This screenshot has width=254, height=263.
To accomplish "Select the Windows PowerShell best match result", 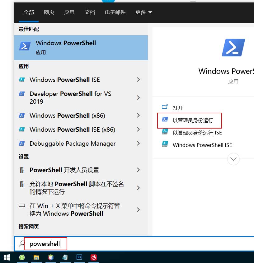I will point(81,48).
